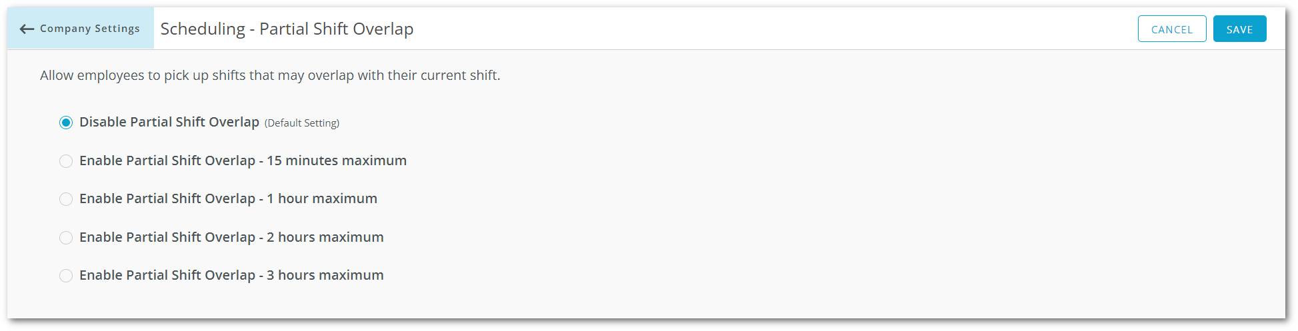1298x331 pixels.
Task: Choose the 15 minutes maximum radio button
Action: pos(66,161)
